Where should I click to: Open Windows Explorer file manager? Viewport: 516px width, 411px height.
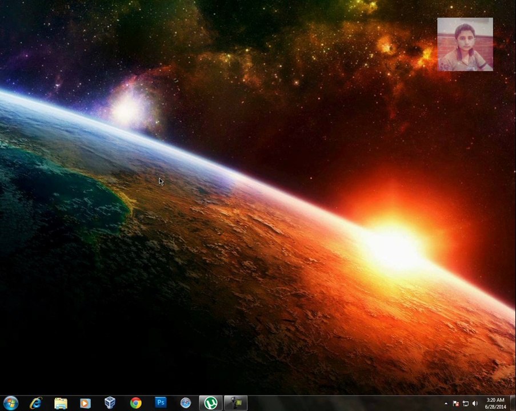[61, 403]
